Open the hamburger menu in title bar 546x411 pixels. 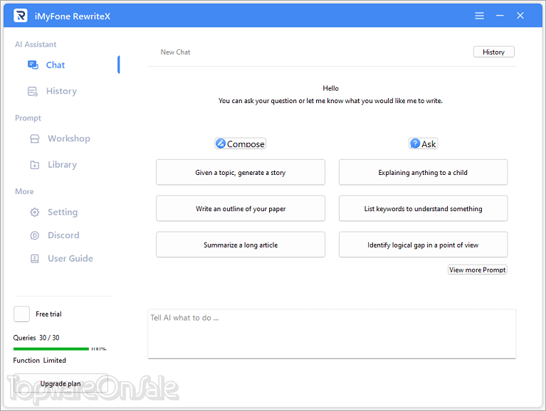pos(480,16)
